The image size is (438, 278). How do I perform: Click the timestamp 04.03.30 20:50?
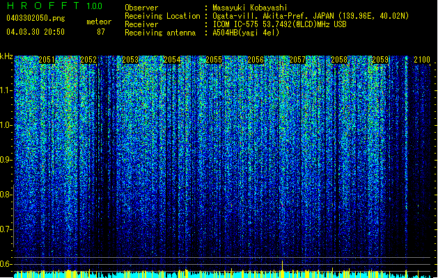(36, 32)
